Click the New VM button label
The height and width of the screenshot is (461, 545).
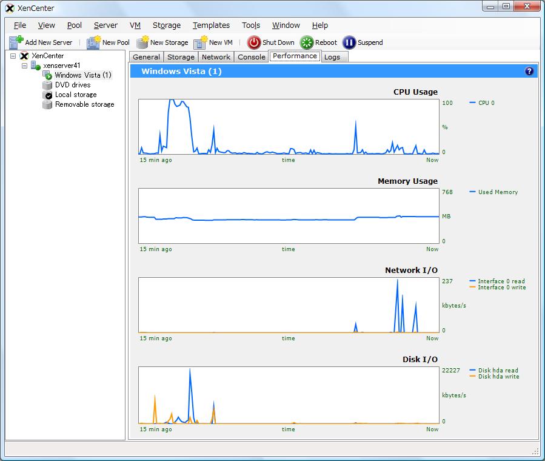point(221,42)
